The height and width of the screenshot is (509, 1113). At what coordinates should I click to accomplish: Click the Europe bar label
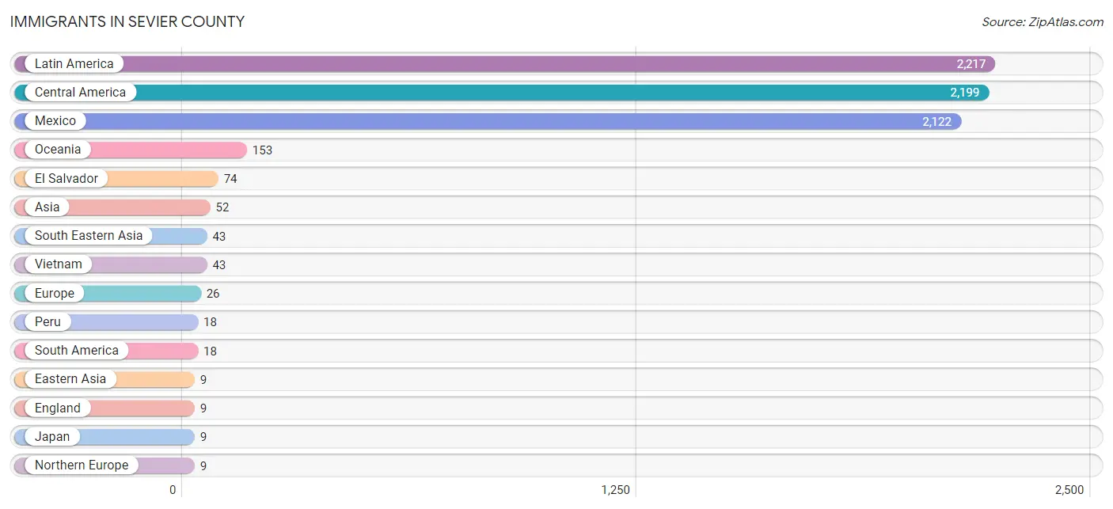coord(55,293)
